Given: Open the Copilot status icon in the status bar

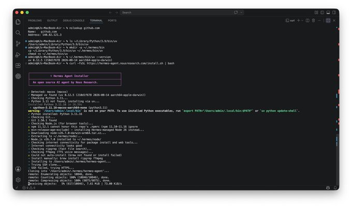Looking at the screenshot, I should 328,188.
